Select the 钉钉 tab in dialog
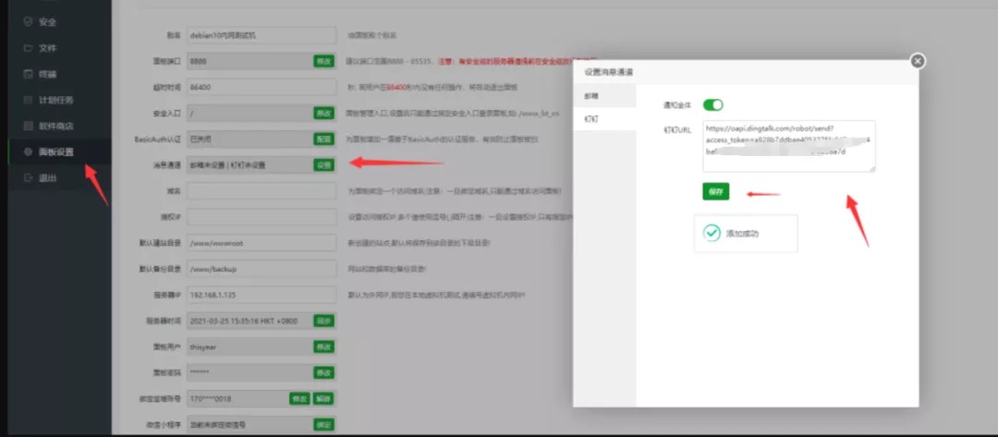Screen dimensions: 998x437 591,120
